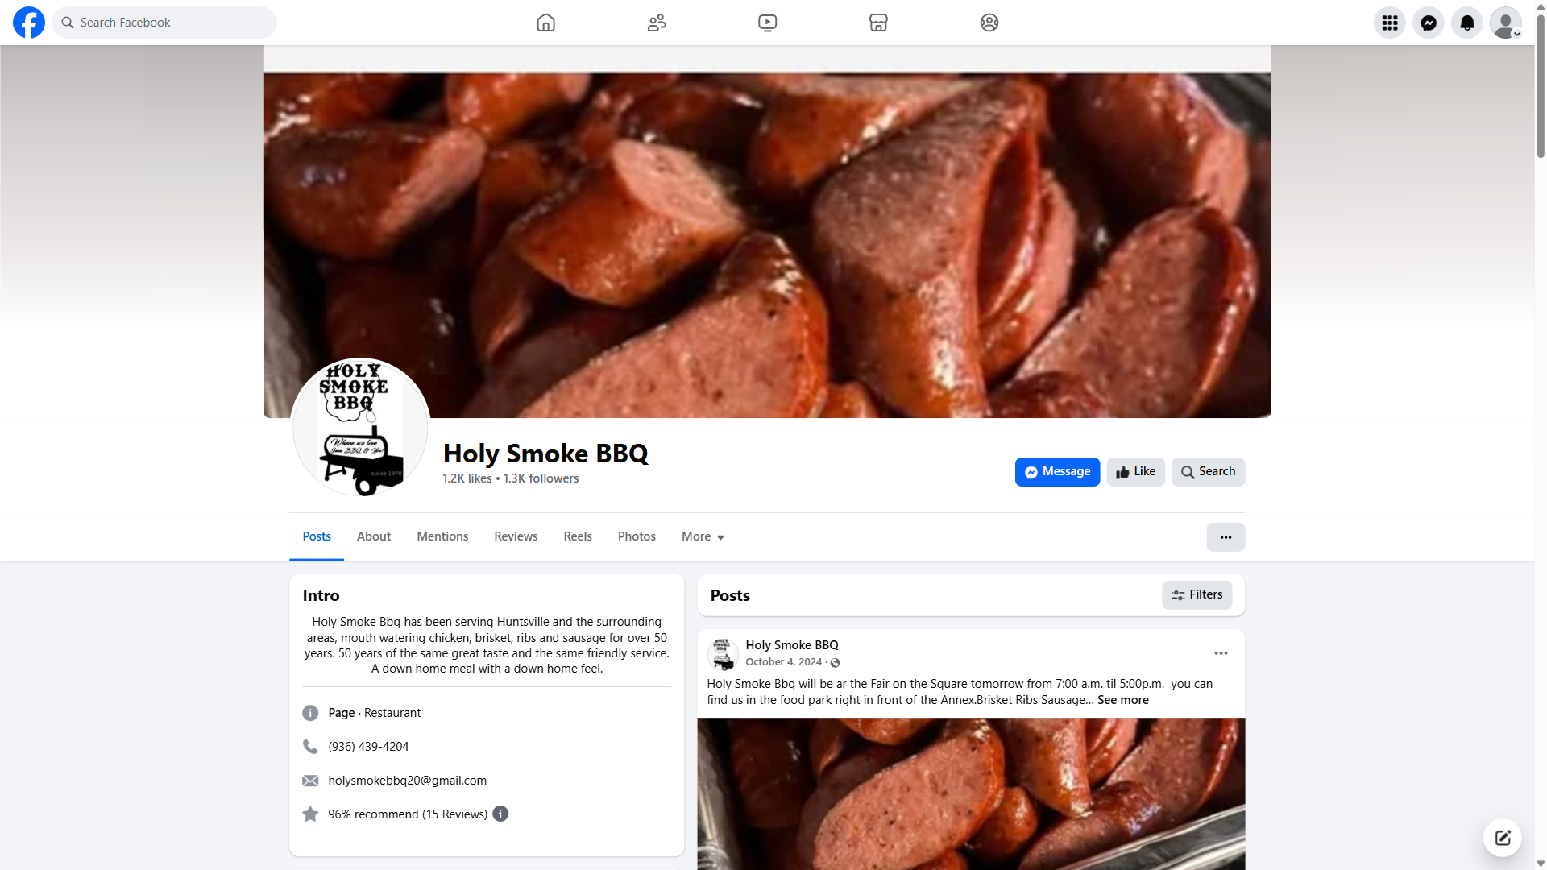Open the Messenger icon in the top bar

[1428, 23]
